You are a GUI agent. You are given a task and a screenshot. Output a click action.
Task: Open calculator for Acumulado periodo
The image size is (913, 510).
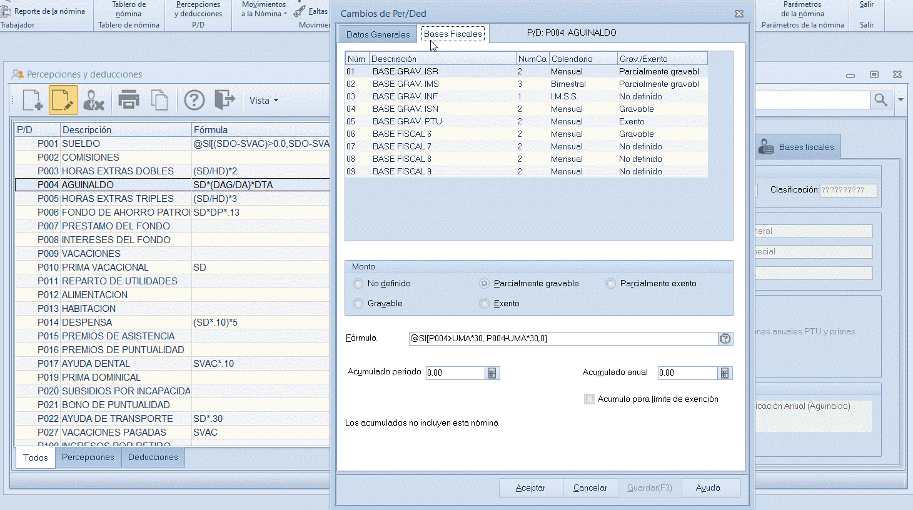(492, 373)
